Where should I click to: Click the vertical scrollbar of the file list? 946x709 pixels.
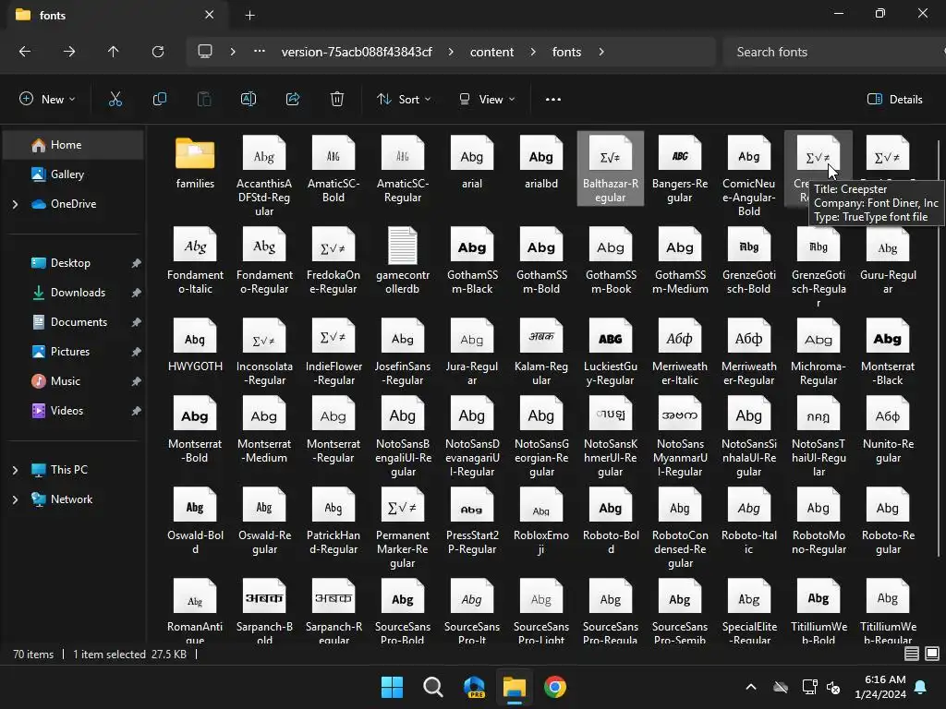(939, 347)
